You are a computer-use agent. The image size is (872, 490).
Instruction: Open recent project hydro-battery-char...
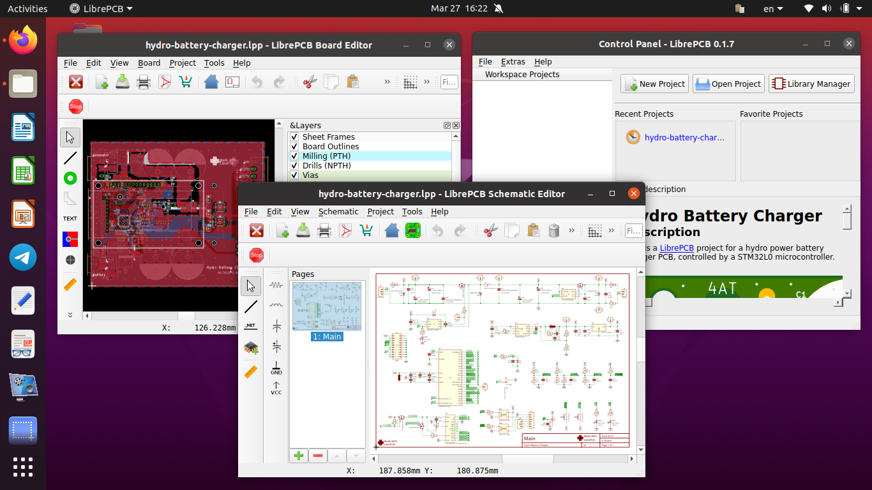point(675,137)
